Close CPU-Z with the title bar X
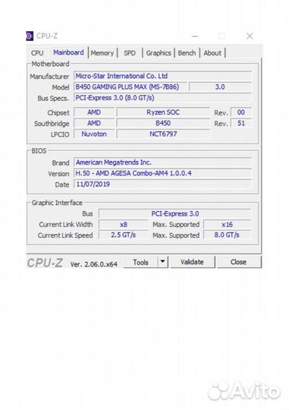Screen dimensions: 289x410 [250, 36]
